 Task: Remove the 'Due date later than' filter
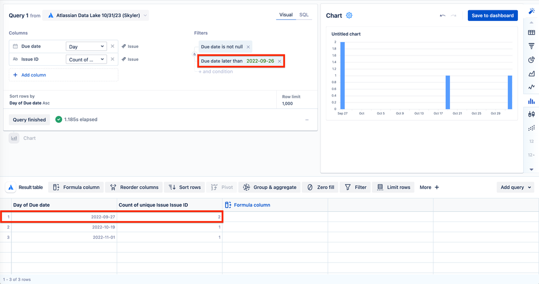click(279, 61)
